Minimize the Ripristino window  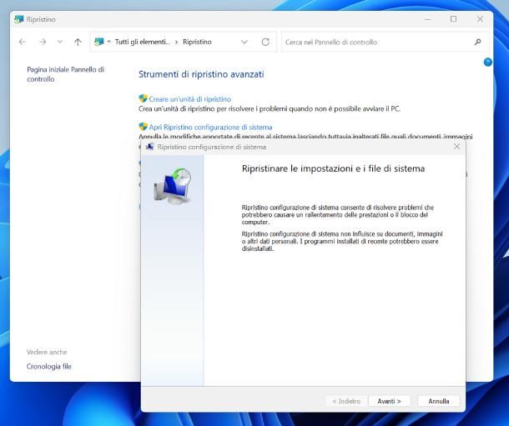(x=427, y=19)
